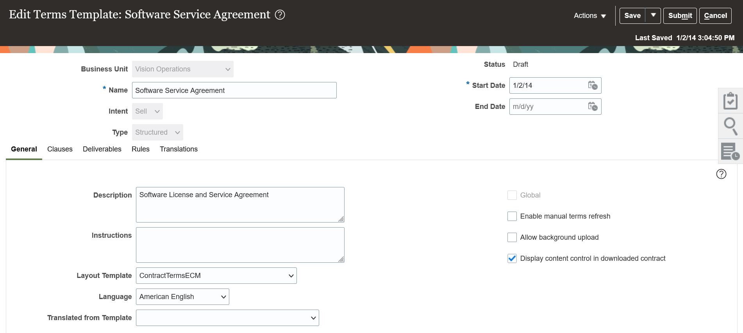Screen dimensions: 743x333
Task: Click the Submit button
Action: (680, 16)
